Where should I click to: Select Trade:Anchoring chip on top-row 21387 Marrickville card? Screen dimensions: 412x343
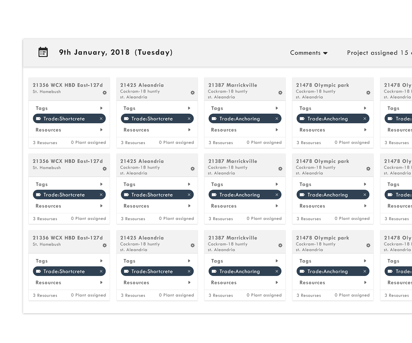coord(245,119)
